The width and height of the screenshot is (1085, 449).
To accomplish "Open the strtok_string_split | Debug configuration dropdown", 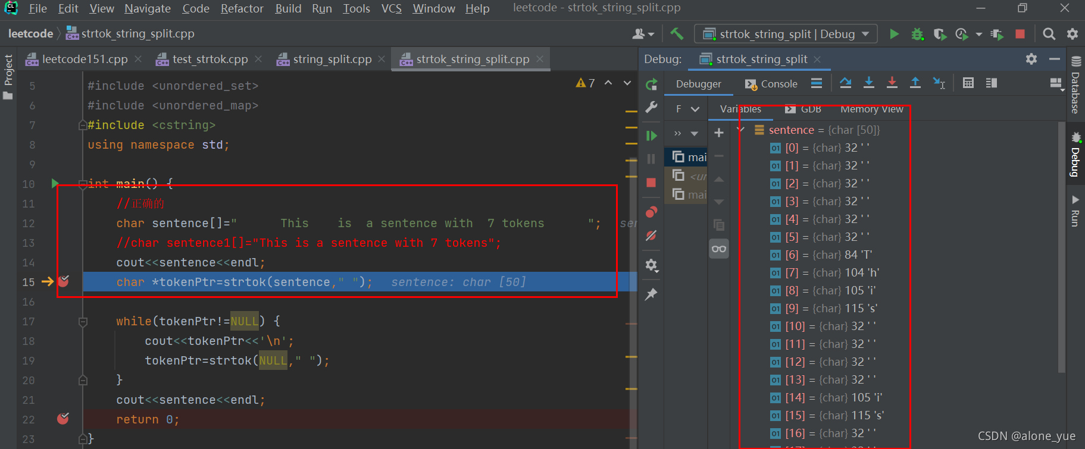I will [x=786, y=34].
